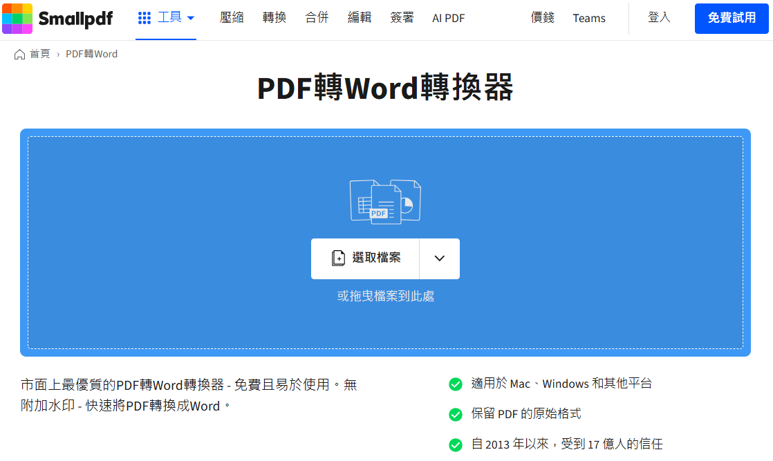
Task: Click the 登入 link
Action: pos(659,18)
